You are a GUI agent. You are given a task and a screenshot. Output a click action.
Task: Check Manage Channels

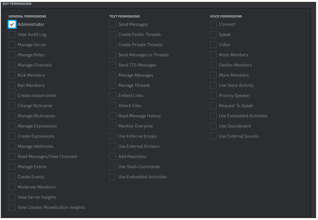12,65
